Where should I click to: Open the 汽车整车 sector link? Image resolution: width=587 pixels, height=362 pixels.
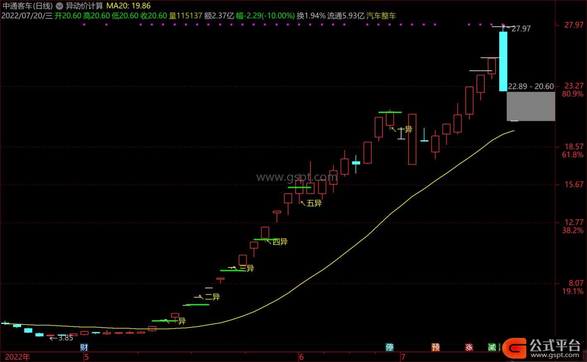pyautogui.click(x=381, y=16)
